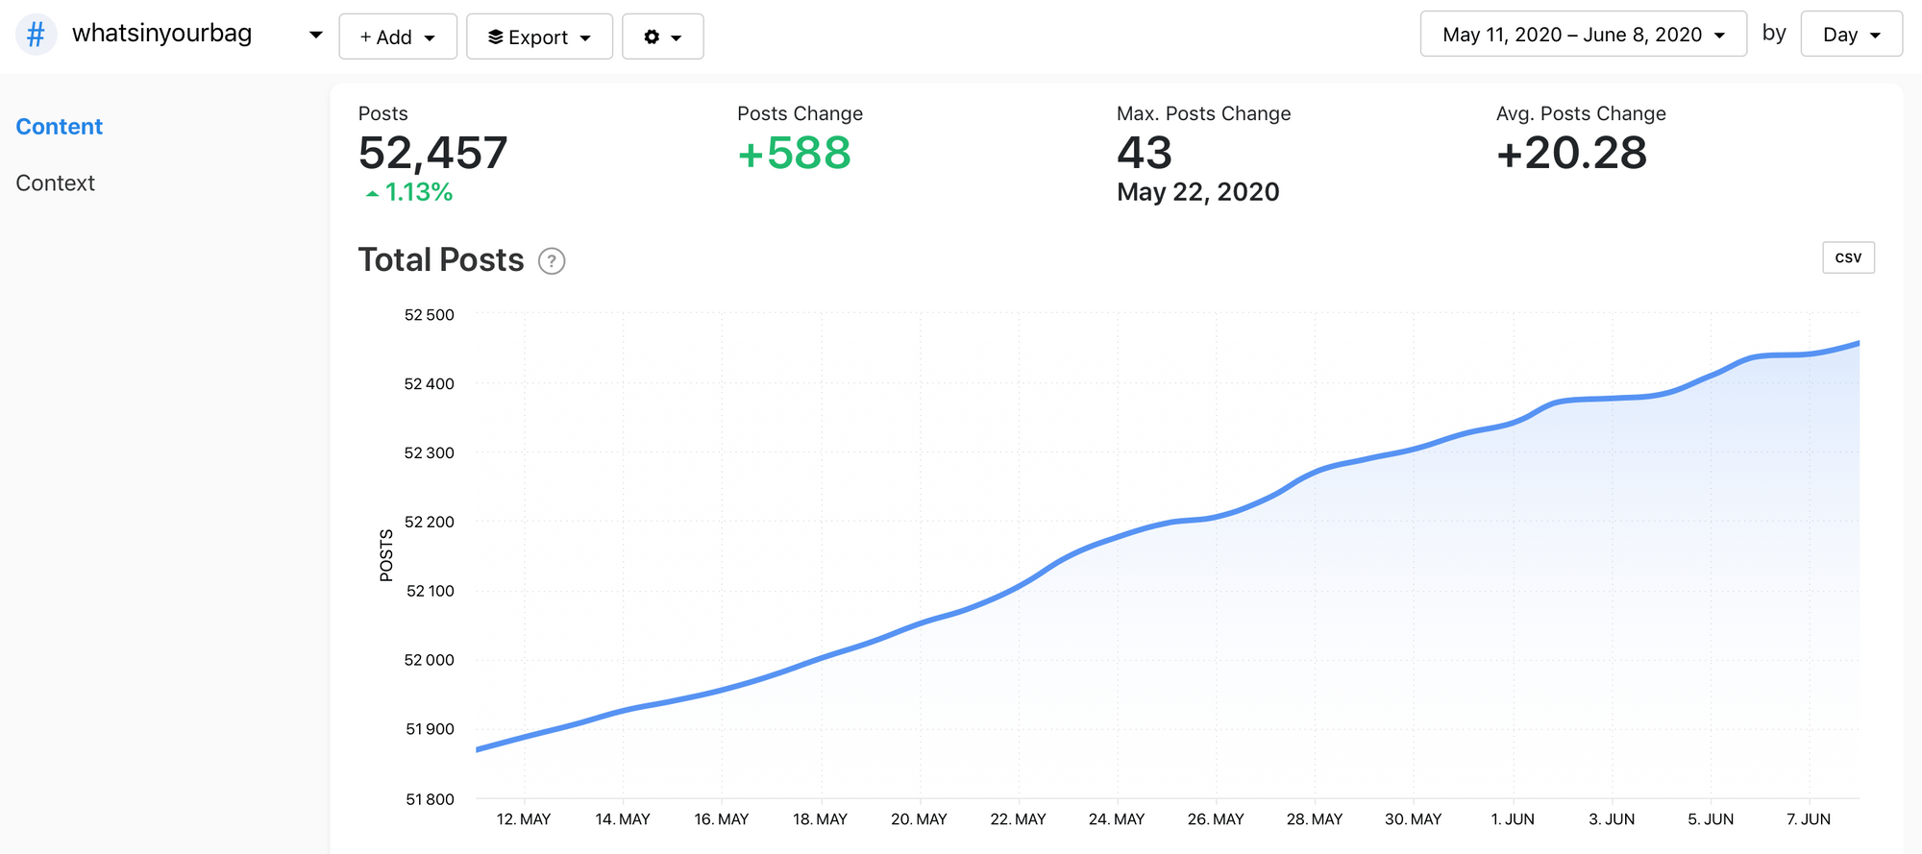This screenshot has width=1922, height=854.
Task: Click the Total Posts chart heading
Action: click(441, 260)
